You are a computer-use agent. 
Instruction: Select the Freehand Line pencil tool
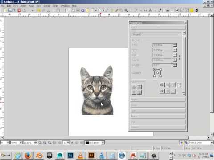tap(117, 10)
